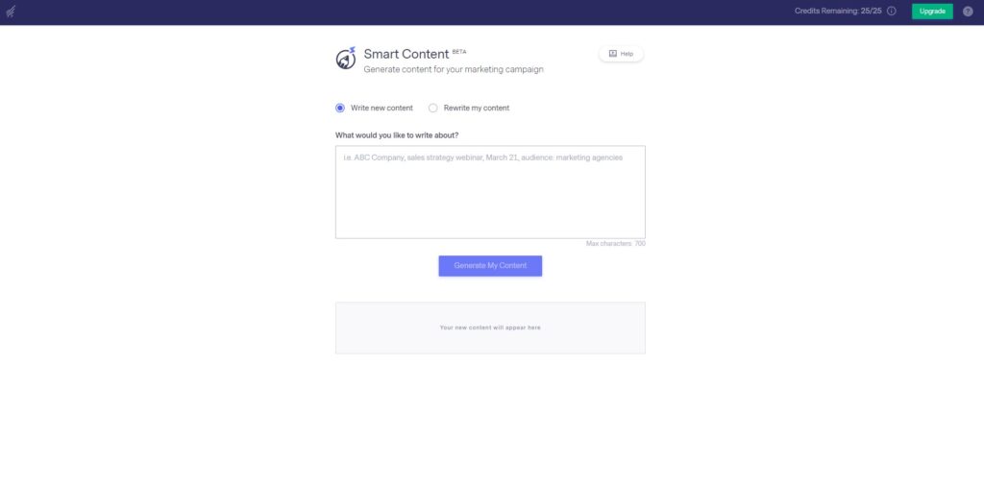Image resolution: width=984 pixels, height=485 pixels.
Task: Click the screen icon inside Help button
Action: coord(612,54)
